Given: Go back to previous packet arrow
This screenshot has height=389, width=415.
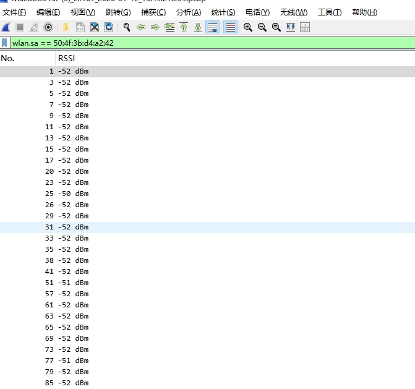Looking at the screenshot, I should pyautogui.click(x=141, y=27).
